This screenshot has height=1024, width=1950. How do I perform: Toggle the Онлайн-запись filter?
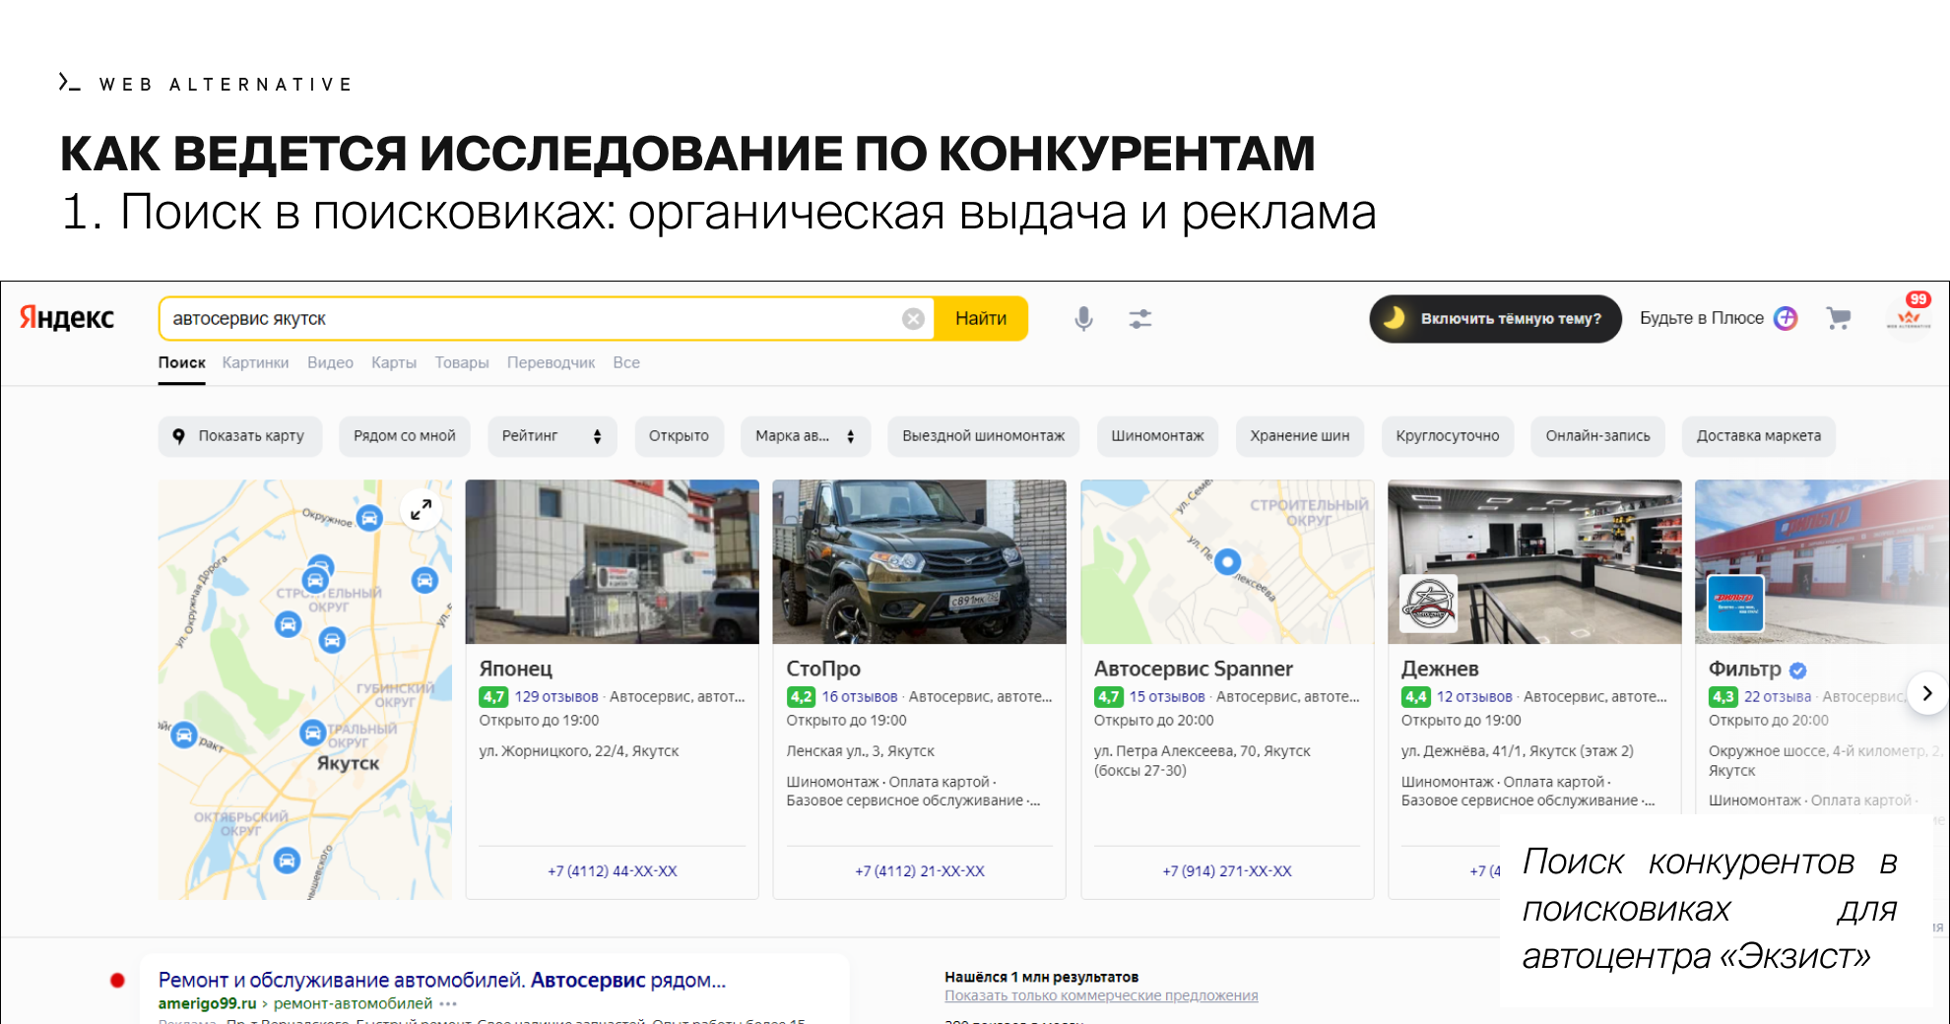(1597, 436)
